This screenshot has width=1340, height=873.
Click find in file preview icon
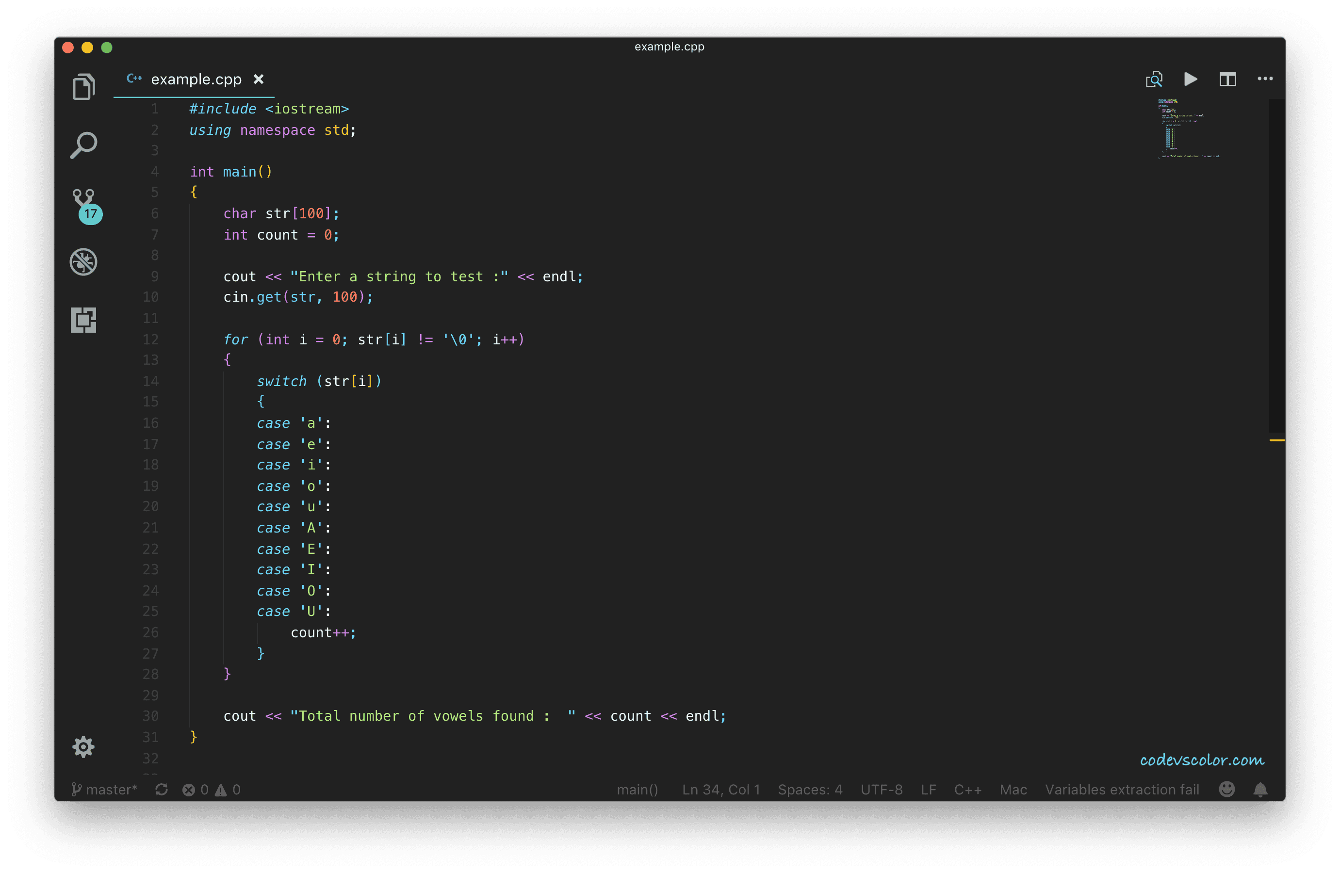pos(1154,80)
